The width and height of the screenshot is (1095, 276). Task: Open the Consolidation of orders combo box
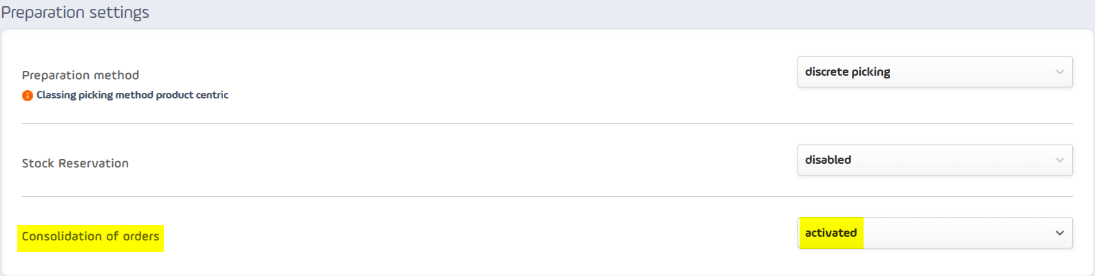pos(935,233)
